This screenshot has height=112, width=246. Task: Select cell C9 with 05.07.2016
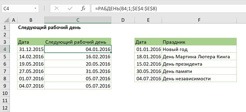pos(78,86)
